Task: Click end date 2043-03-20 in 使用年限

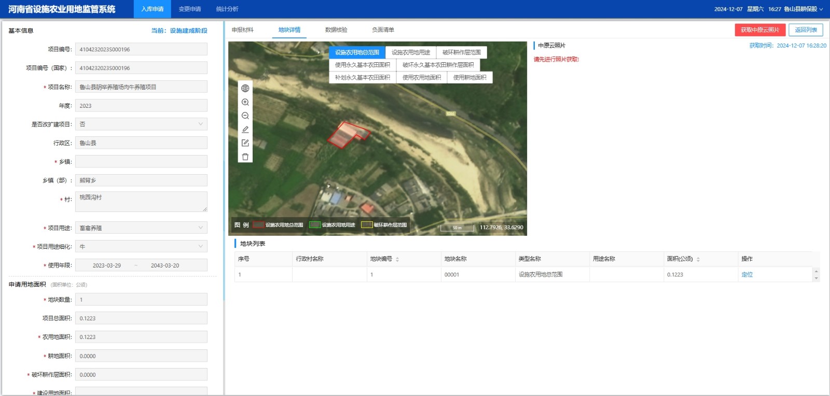Action: coord(165,265)
